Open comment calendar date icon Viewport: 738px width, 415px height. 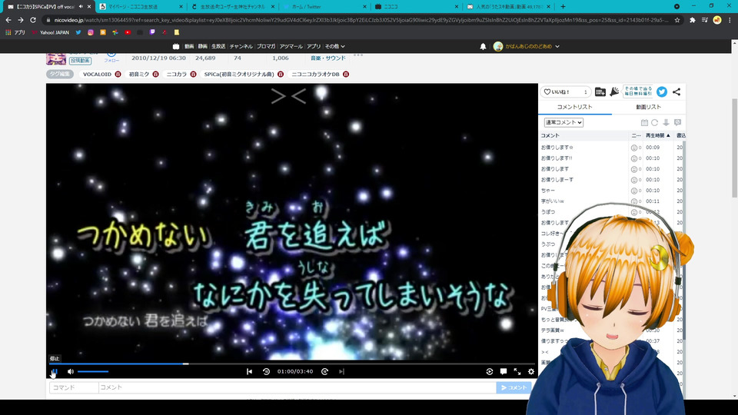pyautogui.click(x=644, y=122)
